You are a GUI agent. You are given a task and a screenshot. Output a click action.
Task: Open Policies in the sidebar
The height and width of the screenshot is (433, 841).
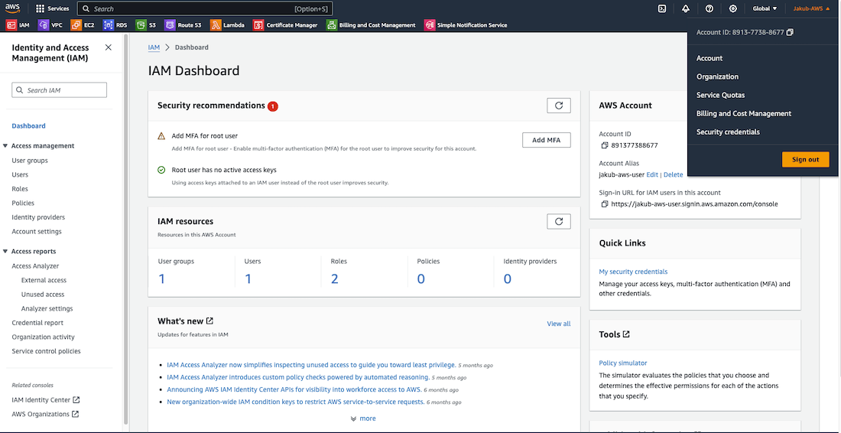pyautogui.click(x=23, y=203)
